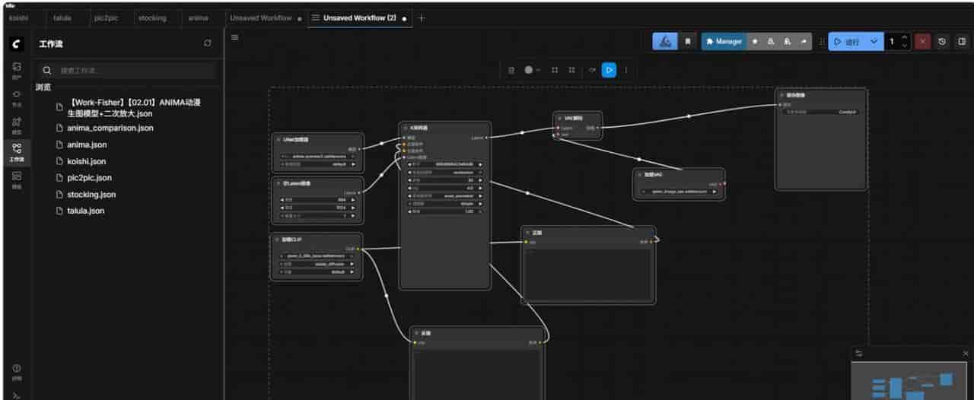The width and height of the screenshot is (974, 400).
Task: Click the blue play icon in the selection toolbar
Action: (x=609, y=70)
